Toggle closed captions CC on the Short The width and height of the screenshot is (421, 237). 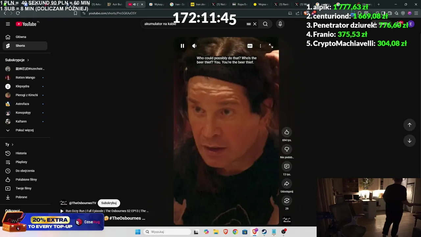[250, 46]
